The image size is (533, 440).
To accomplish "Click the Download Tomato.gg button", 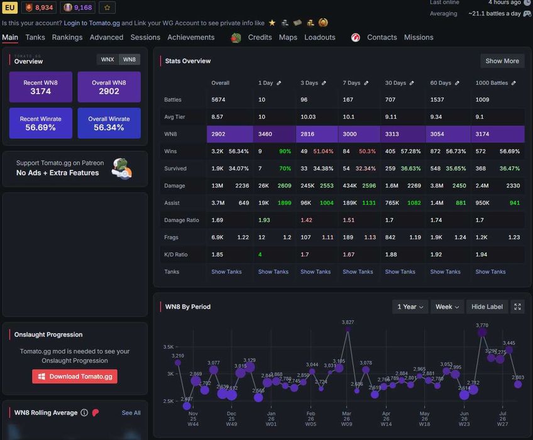I will [x=75, y=377].
